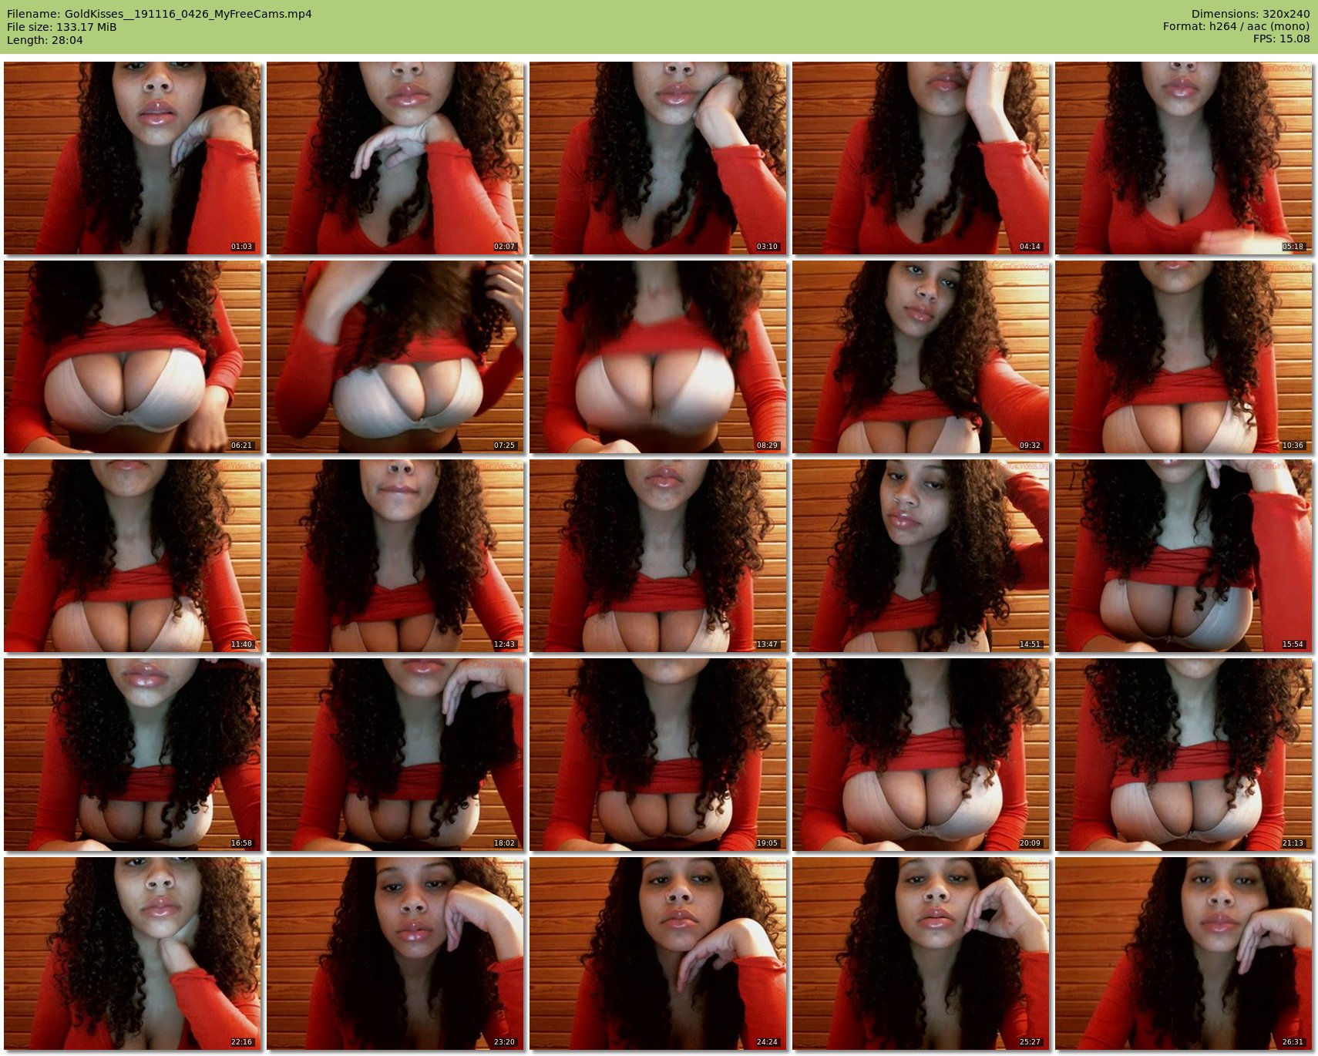
Task: Click the Filename line ending in MyFreeCams.mp4
Action: pyautogui.click(x=160, y=14)
